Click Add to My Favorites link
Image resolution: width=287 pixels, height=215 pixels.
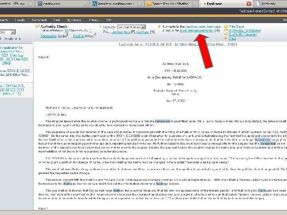[243, 34]
